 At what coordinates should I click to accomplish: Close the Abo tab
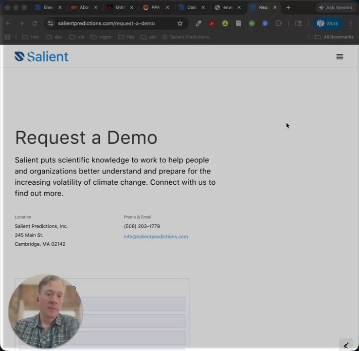96,8
